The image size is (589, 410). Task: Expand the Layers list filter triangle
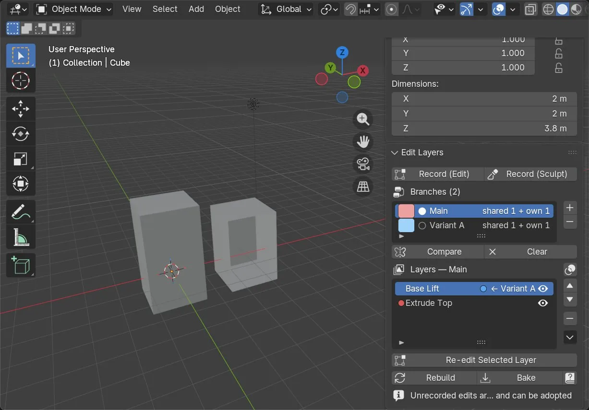[402, 343]
